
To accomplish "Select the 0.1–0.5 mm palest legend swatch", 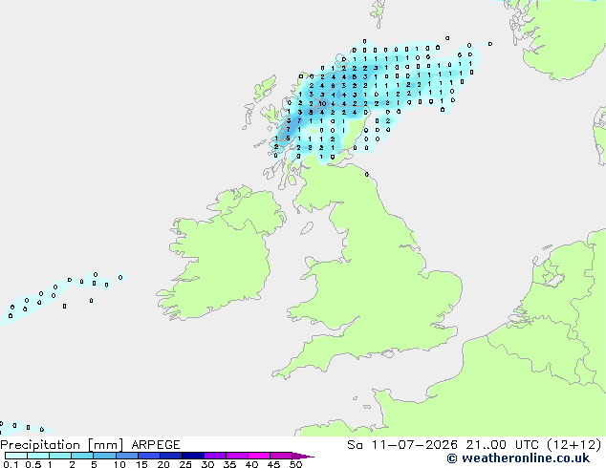I will [x=16, y=456].
